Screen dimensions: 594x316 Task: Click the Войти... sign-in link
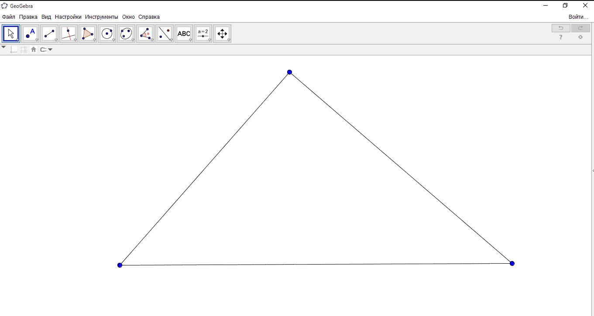[578, 17]
